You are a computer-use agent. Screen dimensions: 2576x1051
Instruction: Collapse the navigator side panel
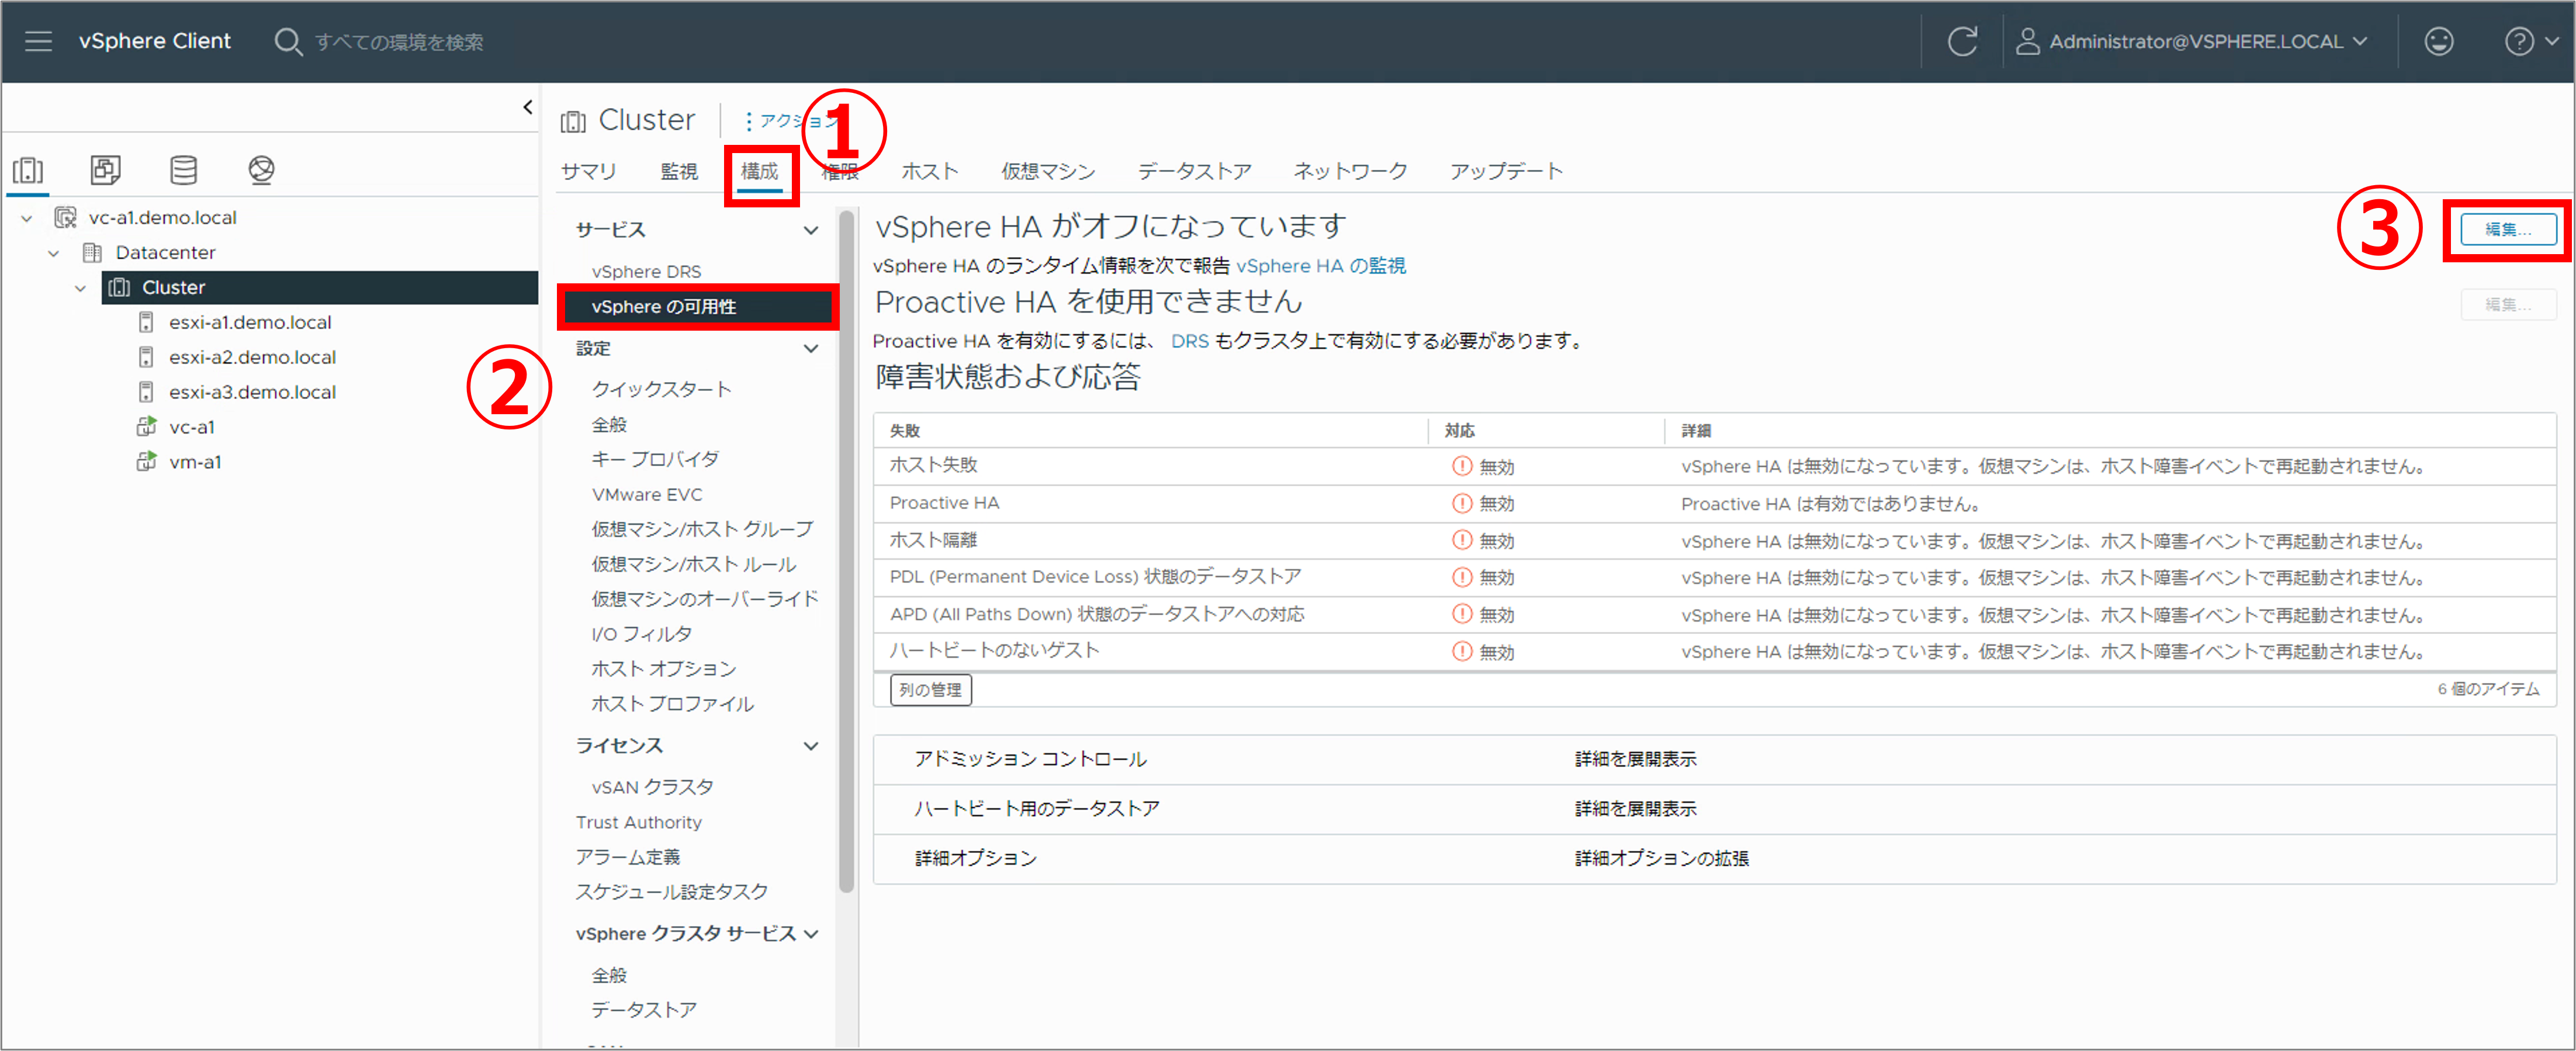tap(527, 107)
